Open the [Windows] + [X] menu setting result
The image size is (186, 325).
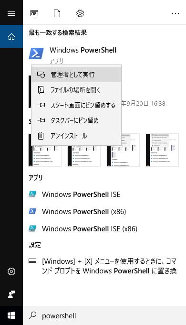point(104,266)
